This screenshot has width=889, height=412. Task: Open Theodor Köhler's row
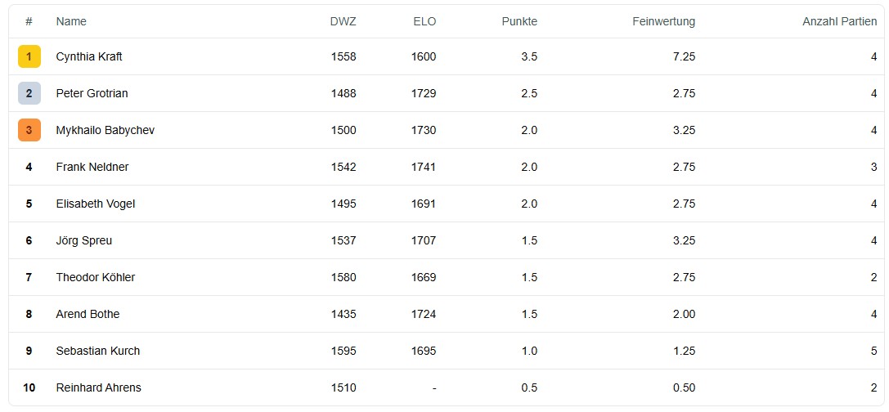96,277
